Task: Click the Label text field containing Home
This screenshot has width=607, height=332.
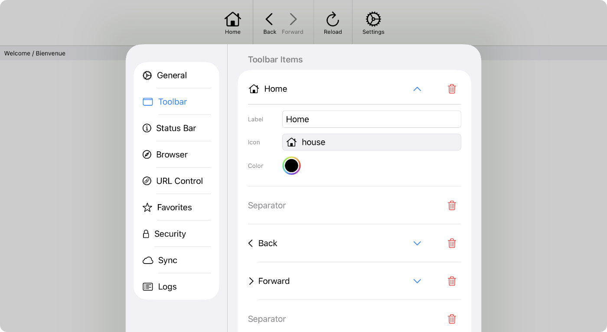Action: pos(372,119)
